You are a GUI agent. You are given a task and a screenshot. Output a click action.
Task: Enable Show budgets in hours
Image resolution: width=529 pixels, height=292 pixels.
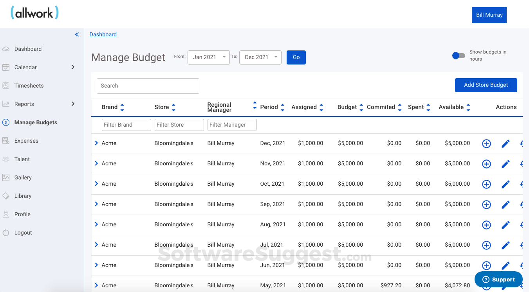459,56
